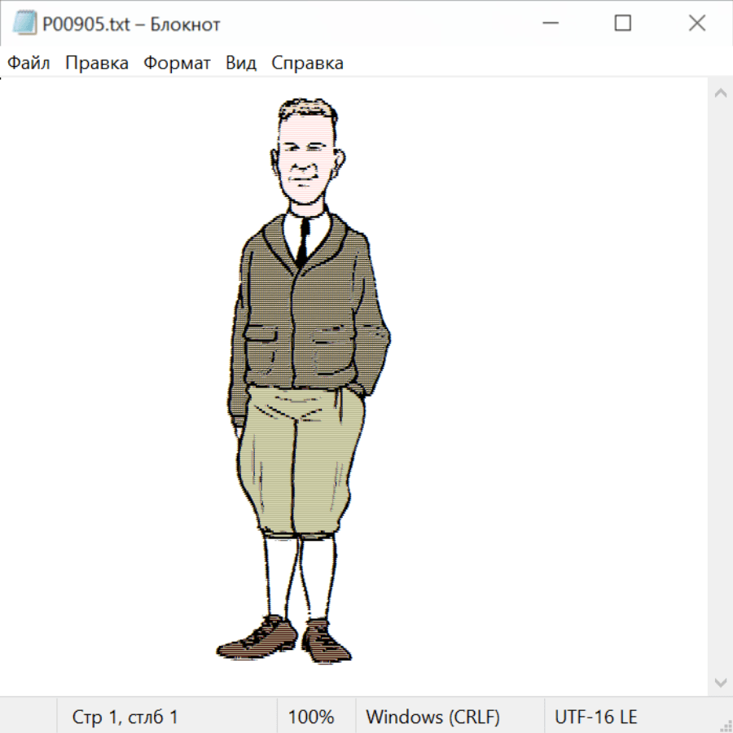Click the Notepad icon in the title bar
This screenshot has width=733, height=733.
click(x=23, y=24)
